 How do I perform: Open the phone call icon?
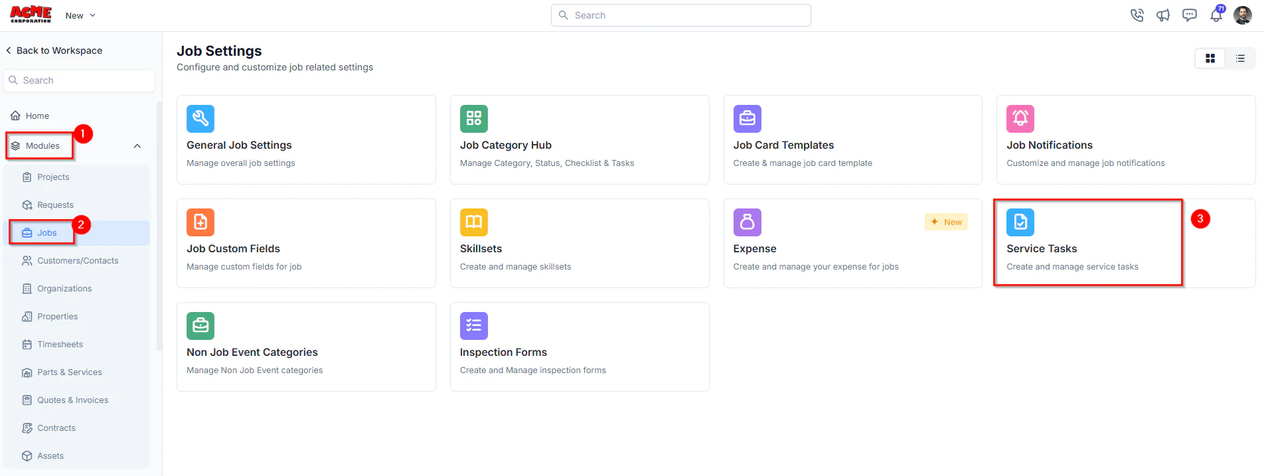pos(1137,15)
